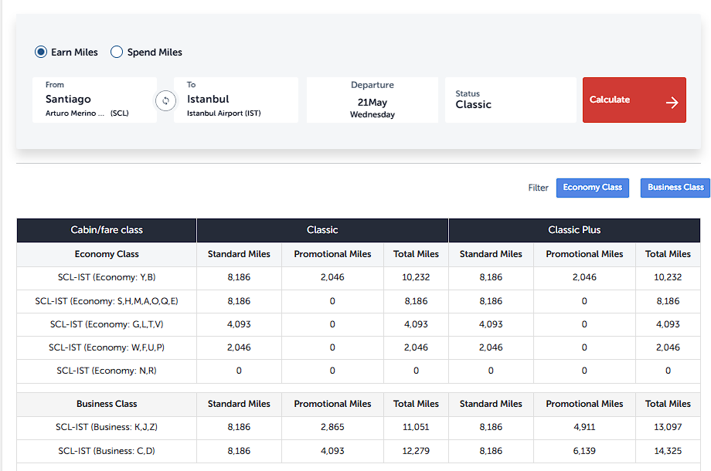Click the swap origin and destination icon
Image resolution: width=711 pixels, height=471 pixels.
click(165, 100)
